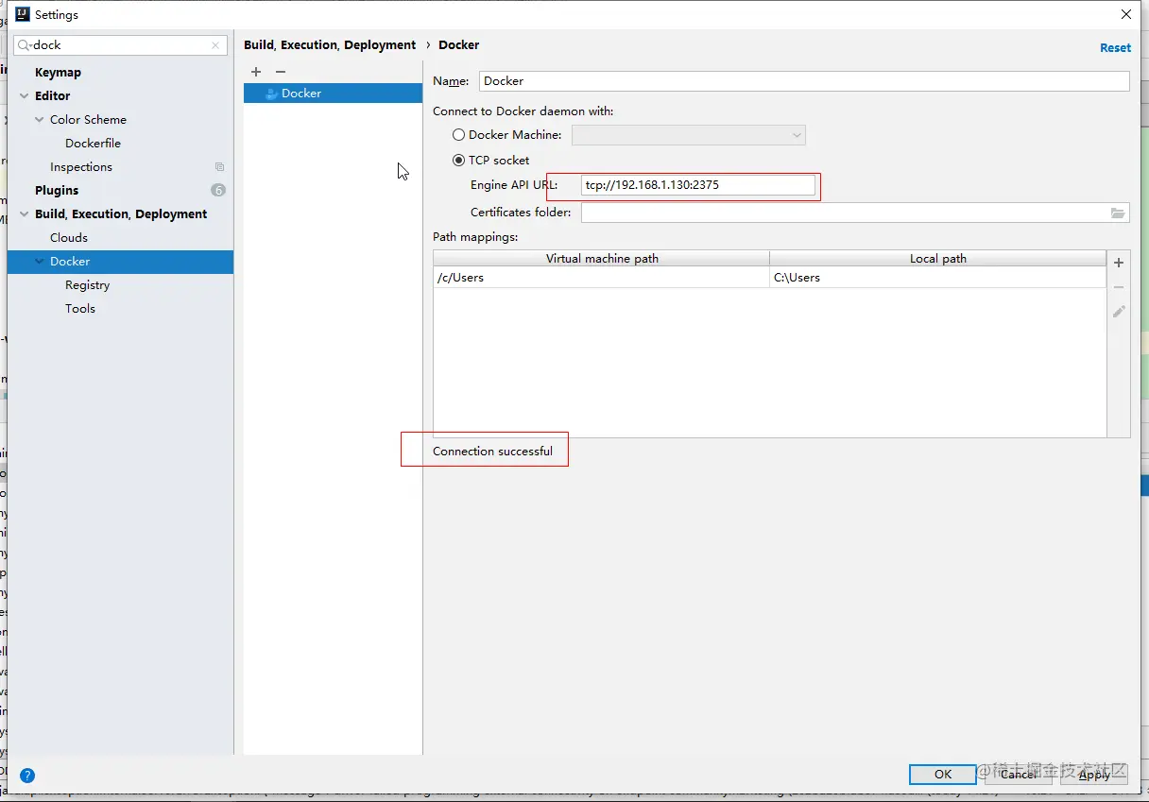Select the Docker entry in configuration list
The height and width of the screenshot is (802, 1149).
[333, 94]
